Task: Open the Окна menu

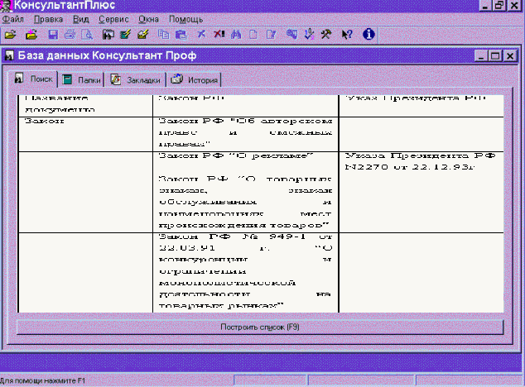Action: pos(149,18)
